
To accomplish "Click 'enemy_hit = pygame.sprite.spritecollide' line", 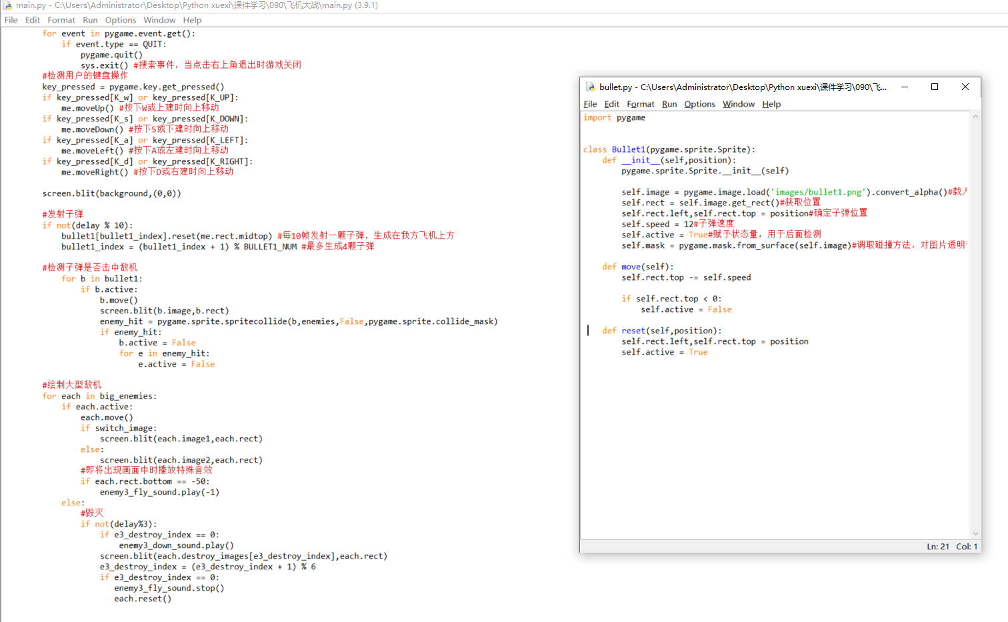I will (299, 321).
